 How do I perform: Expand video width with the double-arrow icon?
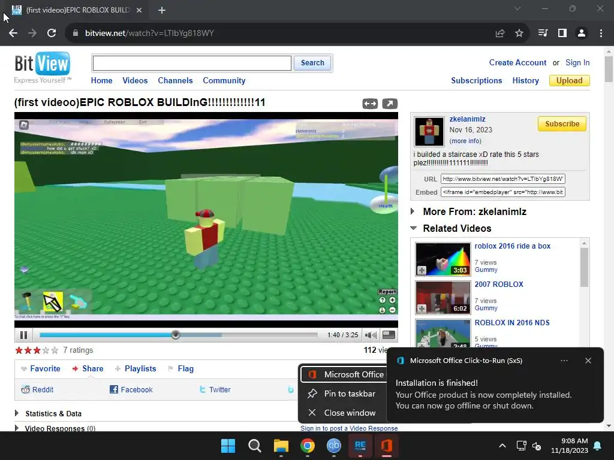(370, 104)
